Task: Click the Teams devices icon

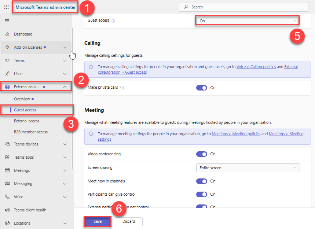Action: click(7, 144)
